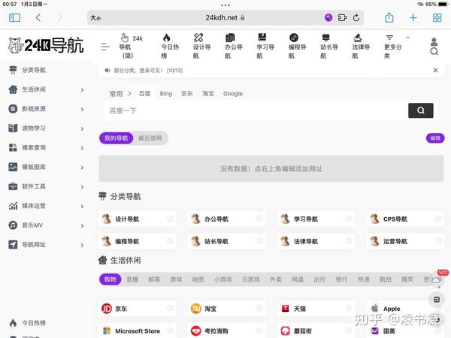This screenshot has width=451, height=338.
Task: Switch search engine to Bing tab
Action: click(x=165, y=94)
